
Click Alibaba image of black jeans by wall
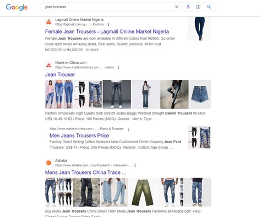click(86, 192)
